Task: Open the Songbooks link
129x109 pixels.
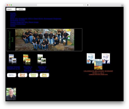Action: (23, 19)
